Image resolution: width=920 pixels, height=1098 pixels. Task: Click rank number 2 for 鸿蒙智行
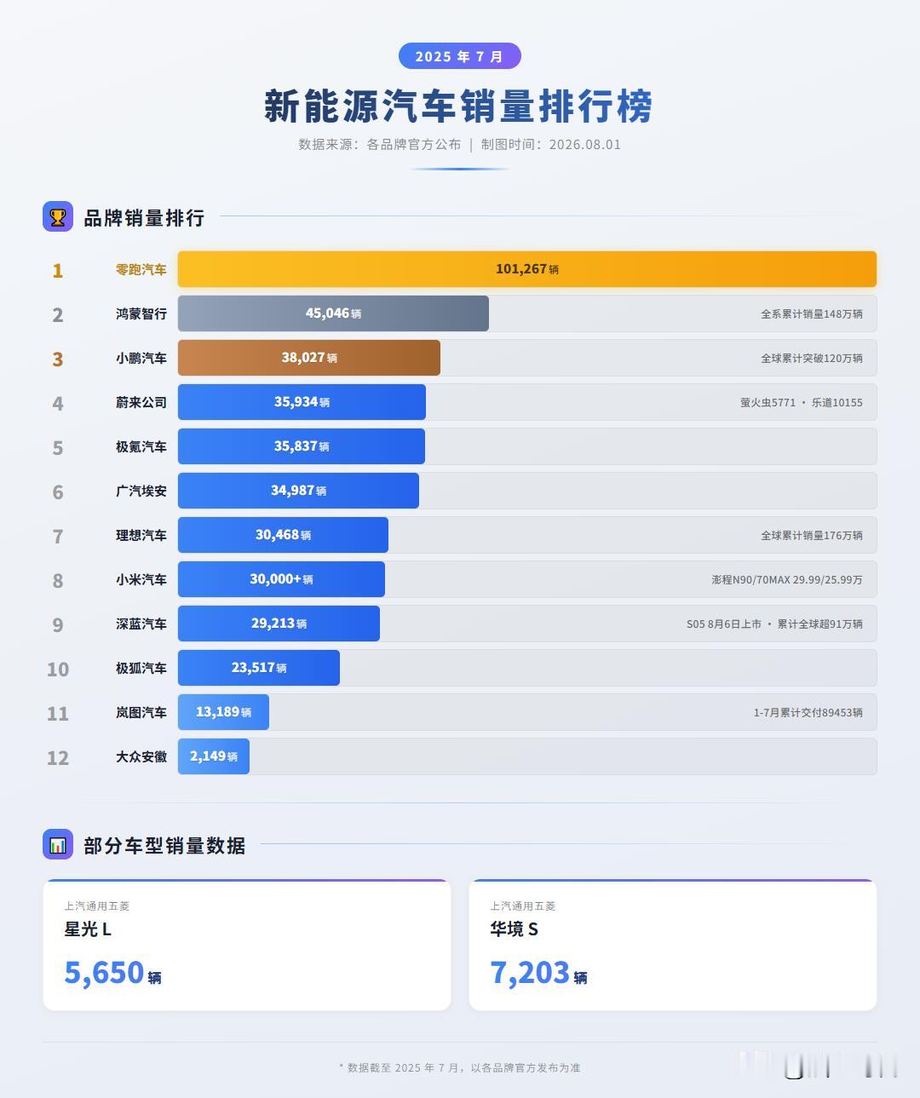coord(58,315)
